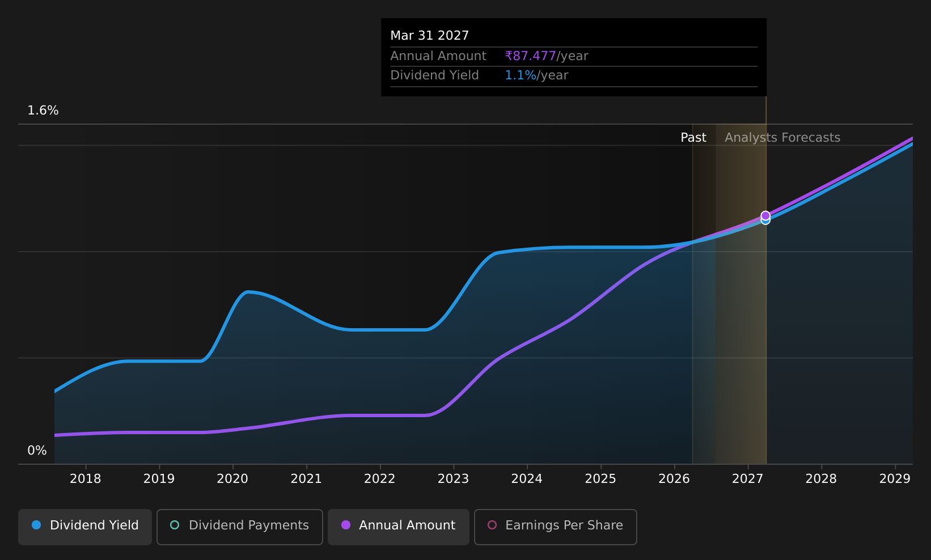Viewport: 931px width, 560px height.
Task: Enable the Earnings Per Share series
Action: tap(556, 527)
